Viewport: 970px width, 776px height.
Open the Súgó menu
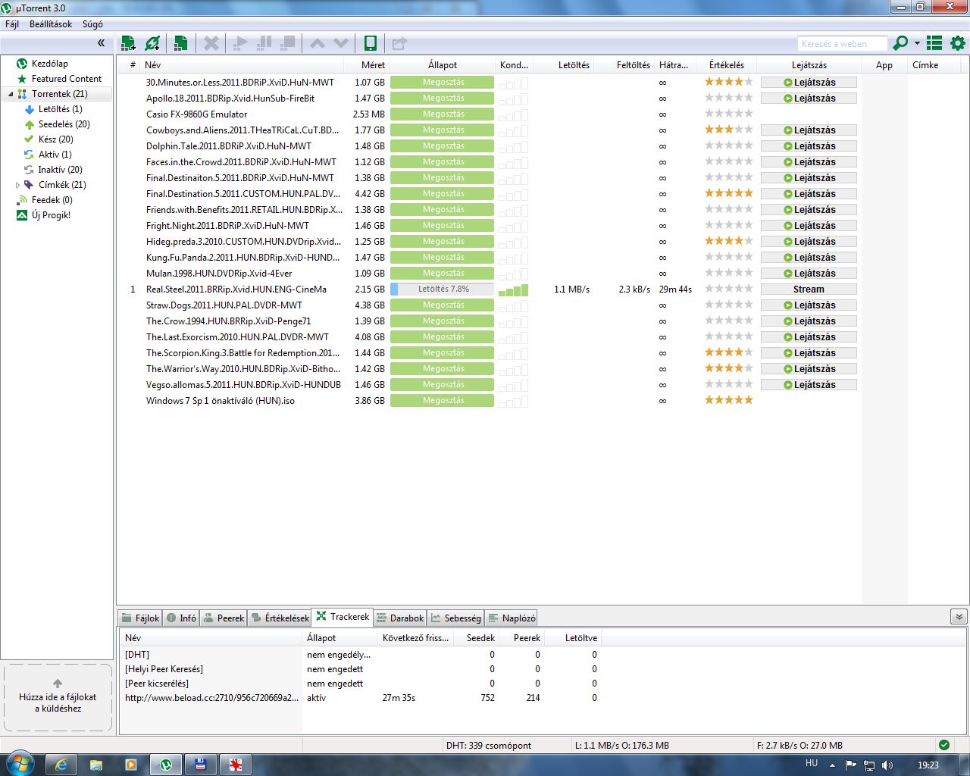(92, 24)
